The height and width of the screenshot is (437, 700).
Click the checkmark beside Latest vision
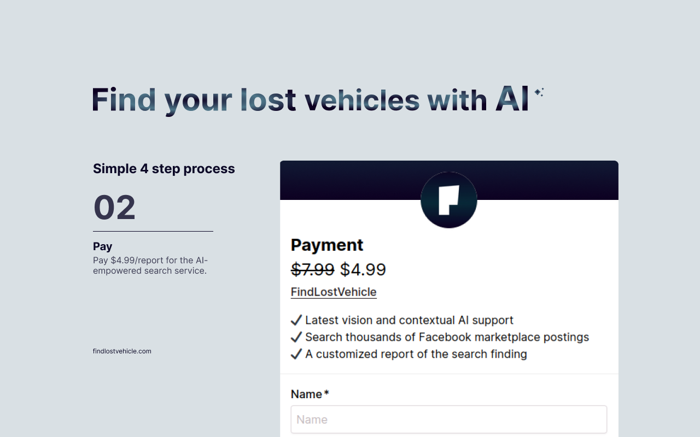[296, 320]
